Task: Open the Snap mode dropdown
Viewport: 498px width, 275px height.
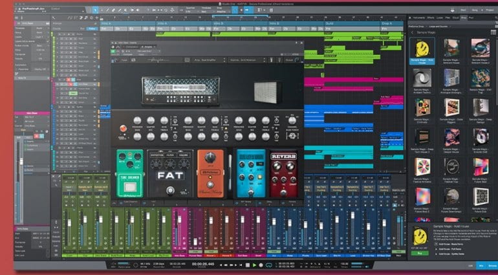Action: (222, 10)
